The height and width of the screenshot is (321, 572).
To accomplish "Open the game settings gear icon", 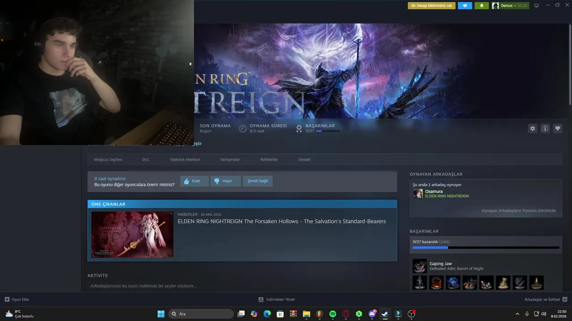I will point(532,128).
